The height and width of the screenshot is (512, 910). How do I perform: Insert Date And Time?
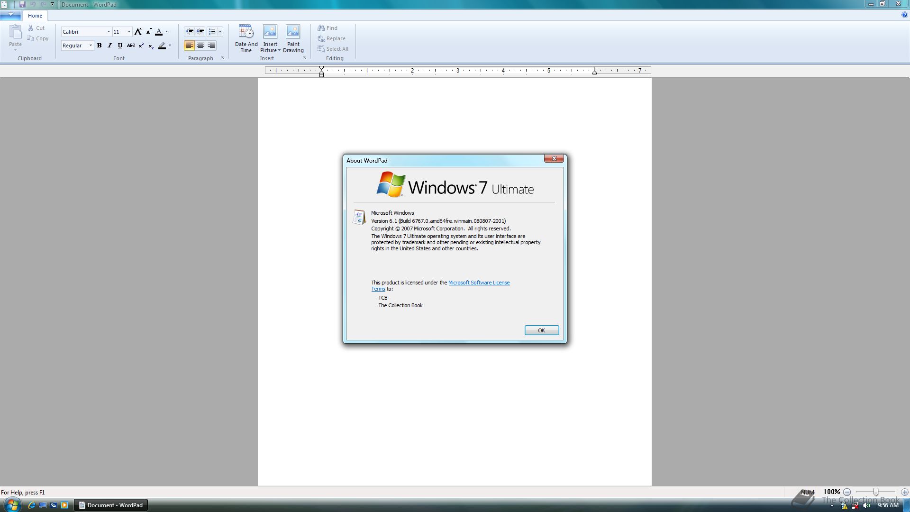pyautogui.click(x=246, y=38)
